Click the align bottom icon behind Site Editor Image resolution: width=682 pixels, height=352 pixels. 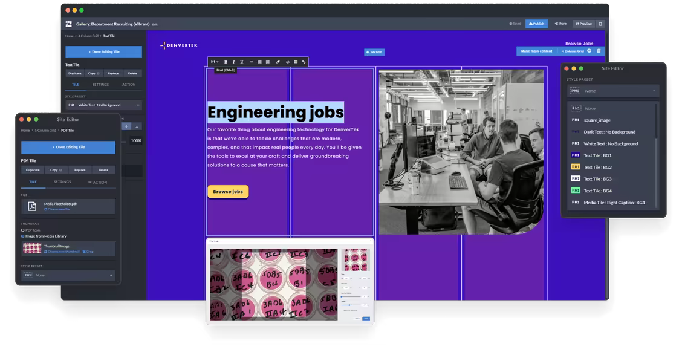point(137,126)
